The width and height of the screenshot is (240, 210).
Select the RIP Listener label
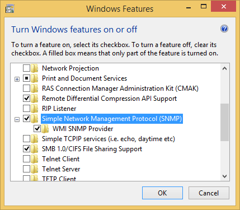pos(59,109)
